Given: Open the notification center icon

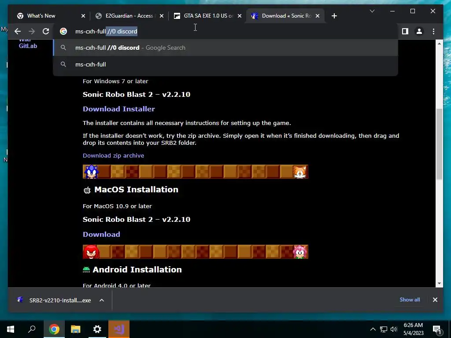Looking at the screenshot, I should tap(437, 330).
